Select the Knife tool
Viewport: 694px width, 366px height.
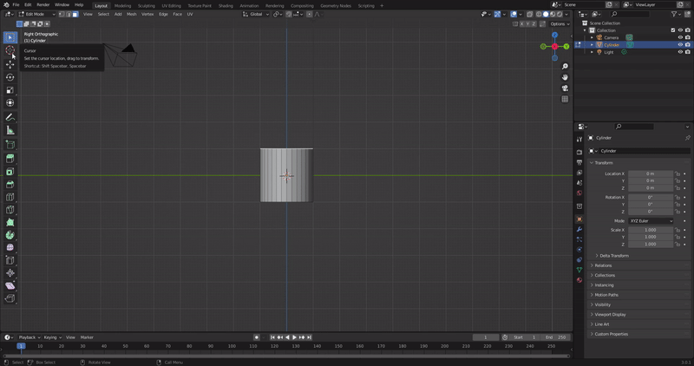tap(10, 210)
